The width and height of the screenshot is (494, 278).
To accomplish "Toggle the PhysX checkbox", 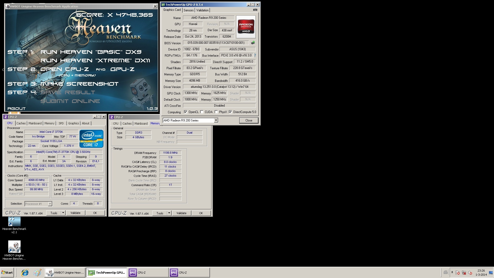I will click(x=216, y=112).
